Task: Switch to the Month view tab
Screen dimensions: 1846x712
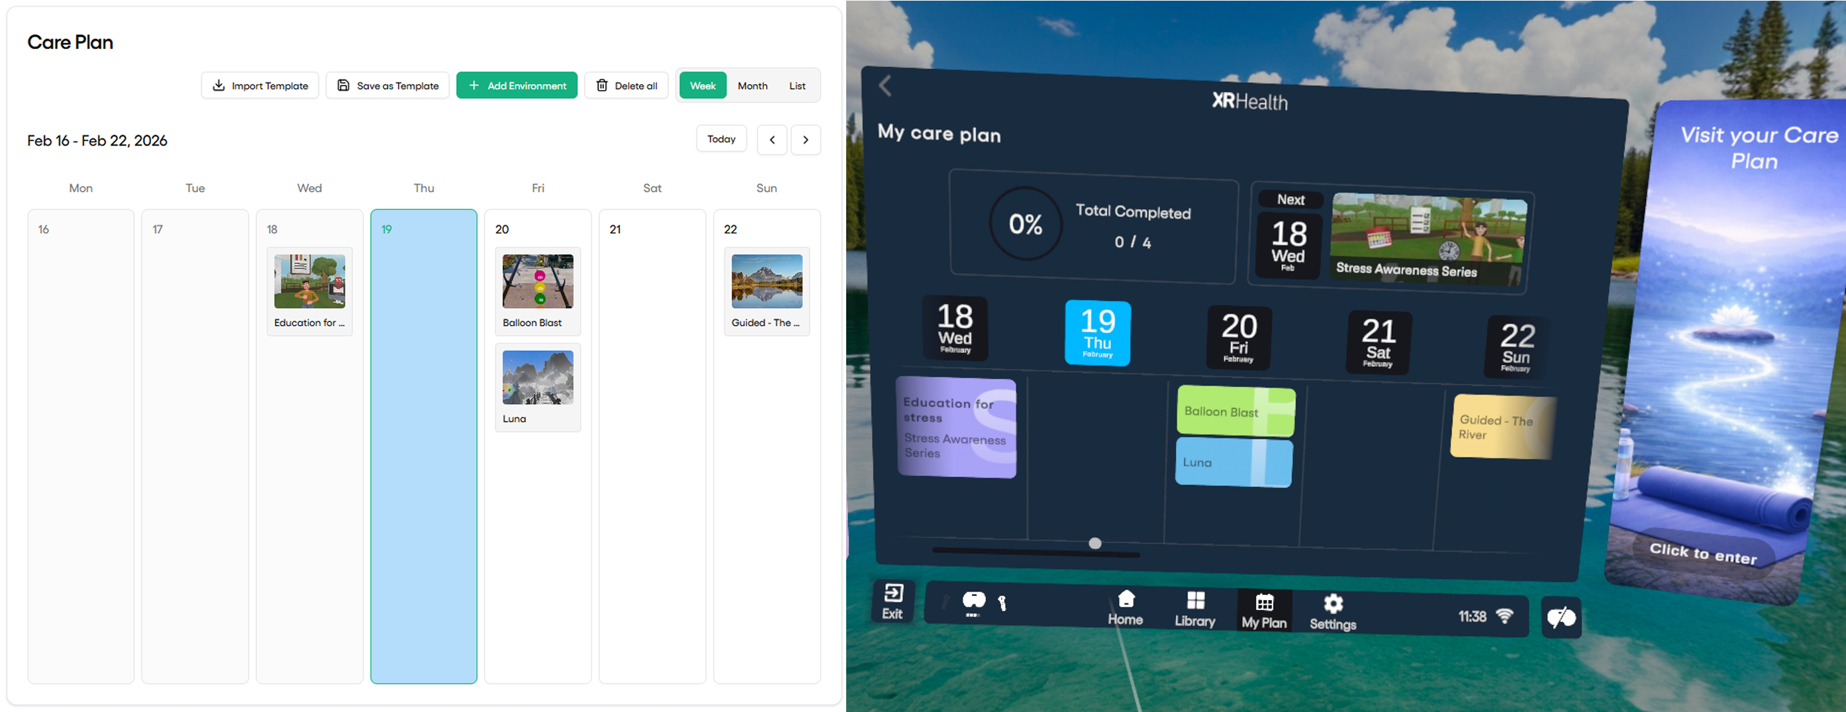Action: tap(752, 85)
